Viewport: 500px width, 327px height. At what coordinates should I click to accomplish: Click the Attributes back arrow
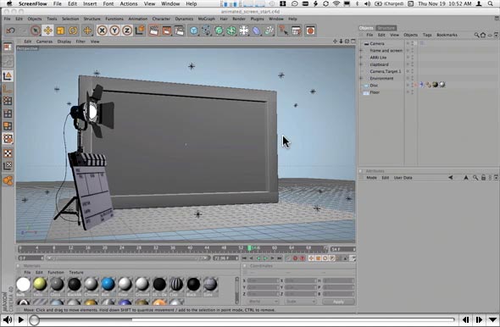(451, 178)
